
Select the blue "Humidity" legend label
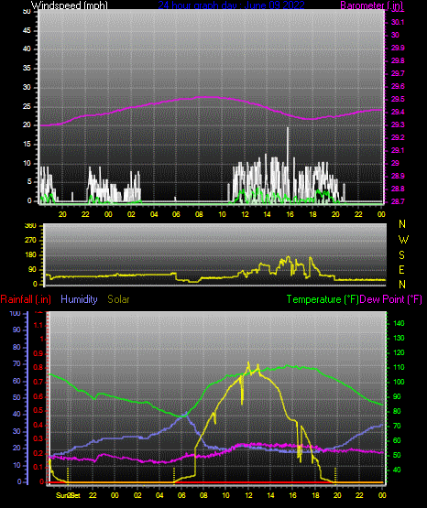[x=79, y=299]
